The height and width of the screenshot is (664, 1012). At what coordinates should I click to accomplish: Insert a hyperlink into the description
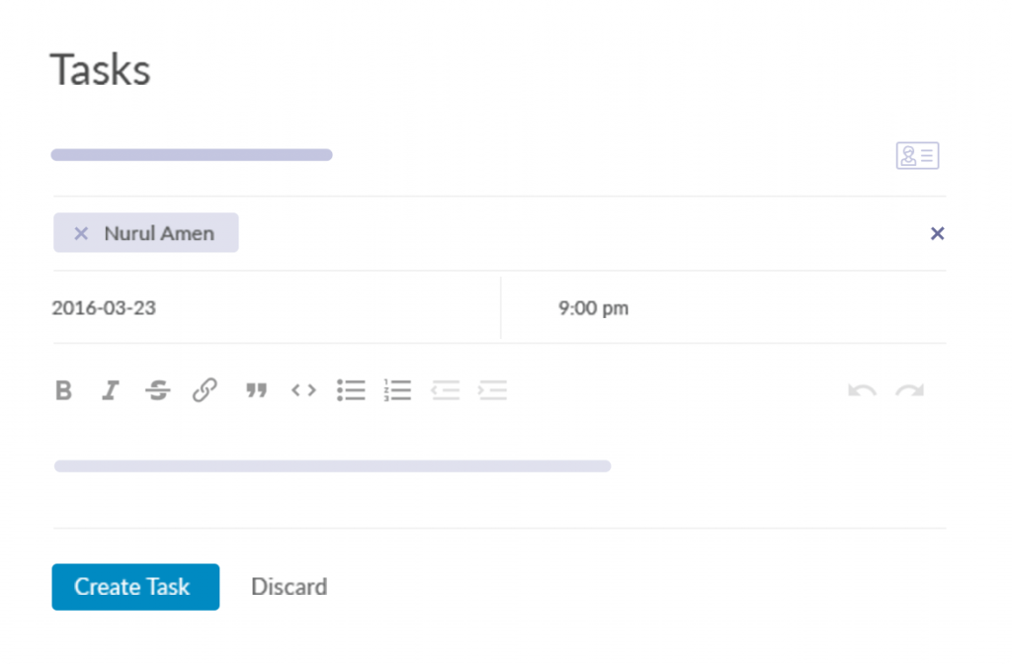click(205, 390)
